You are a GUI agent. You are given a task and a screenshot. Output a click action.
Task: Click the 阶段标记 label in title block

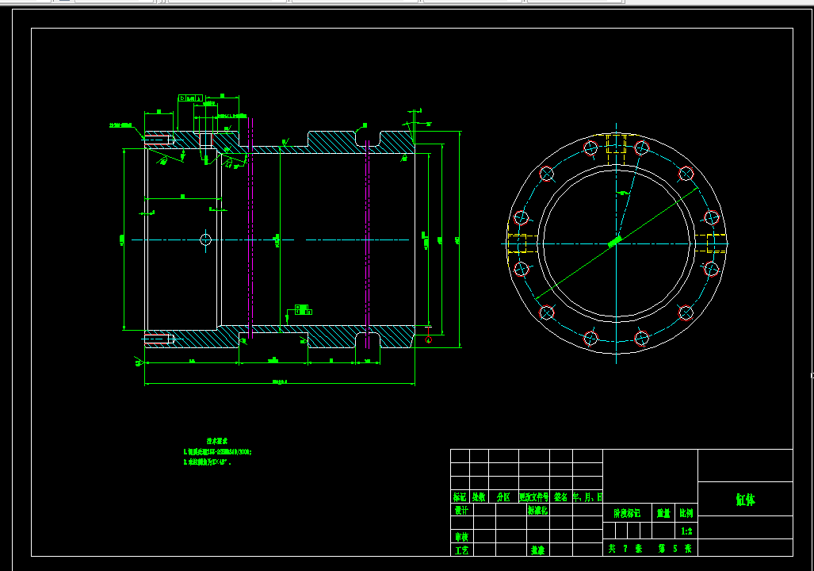(627, 513)
